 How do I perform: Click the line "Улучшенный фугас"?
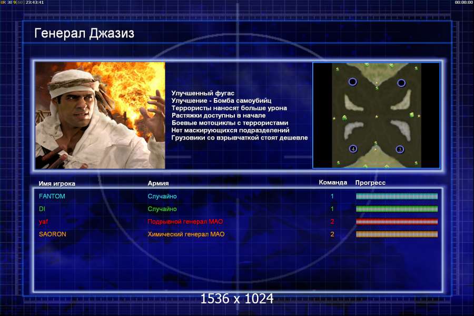(x=203, y=93)
